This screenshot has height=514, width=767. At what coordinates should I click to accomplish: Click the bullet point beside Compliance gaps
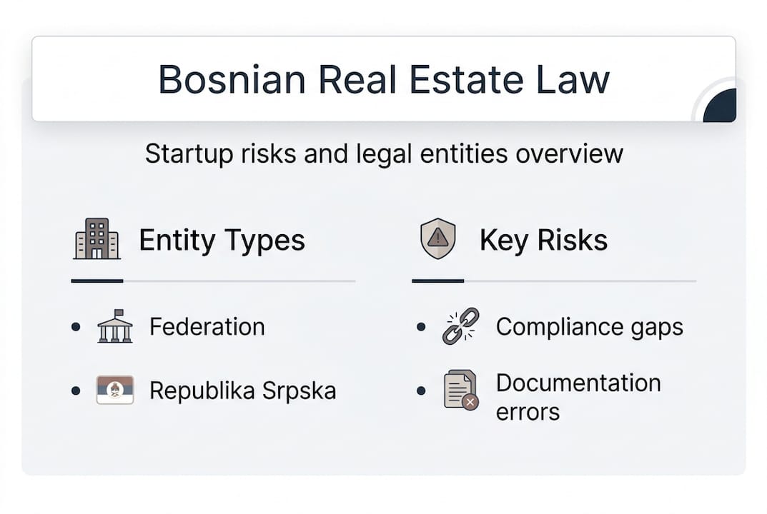click(x=422, y=328)
